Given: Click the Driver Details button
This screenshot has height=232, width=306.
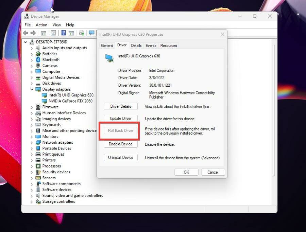Looking at the screenshot, I should pyautogui.click(x=120, y=106).
